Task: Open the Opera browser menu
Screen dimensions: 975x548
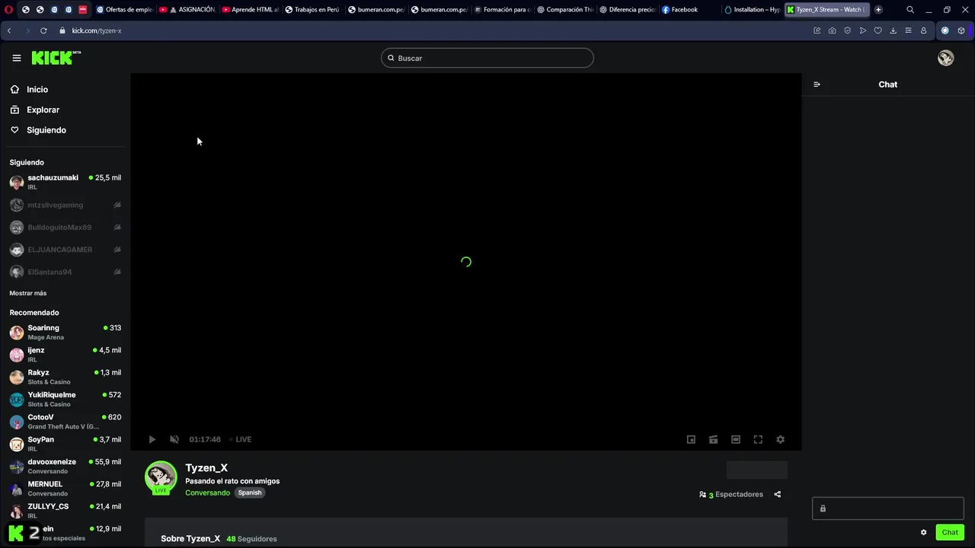Action: point(7,9)
